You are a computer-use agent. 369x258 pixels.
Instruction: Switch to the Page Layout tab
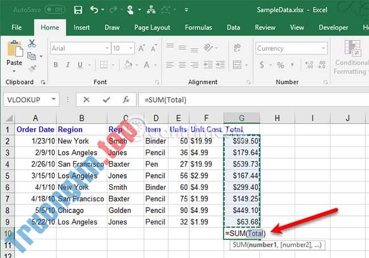click(152, 27)
